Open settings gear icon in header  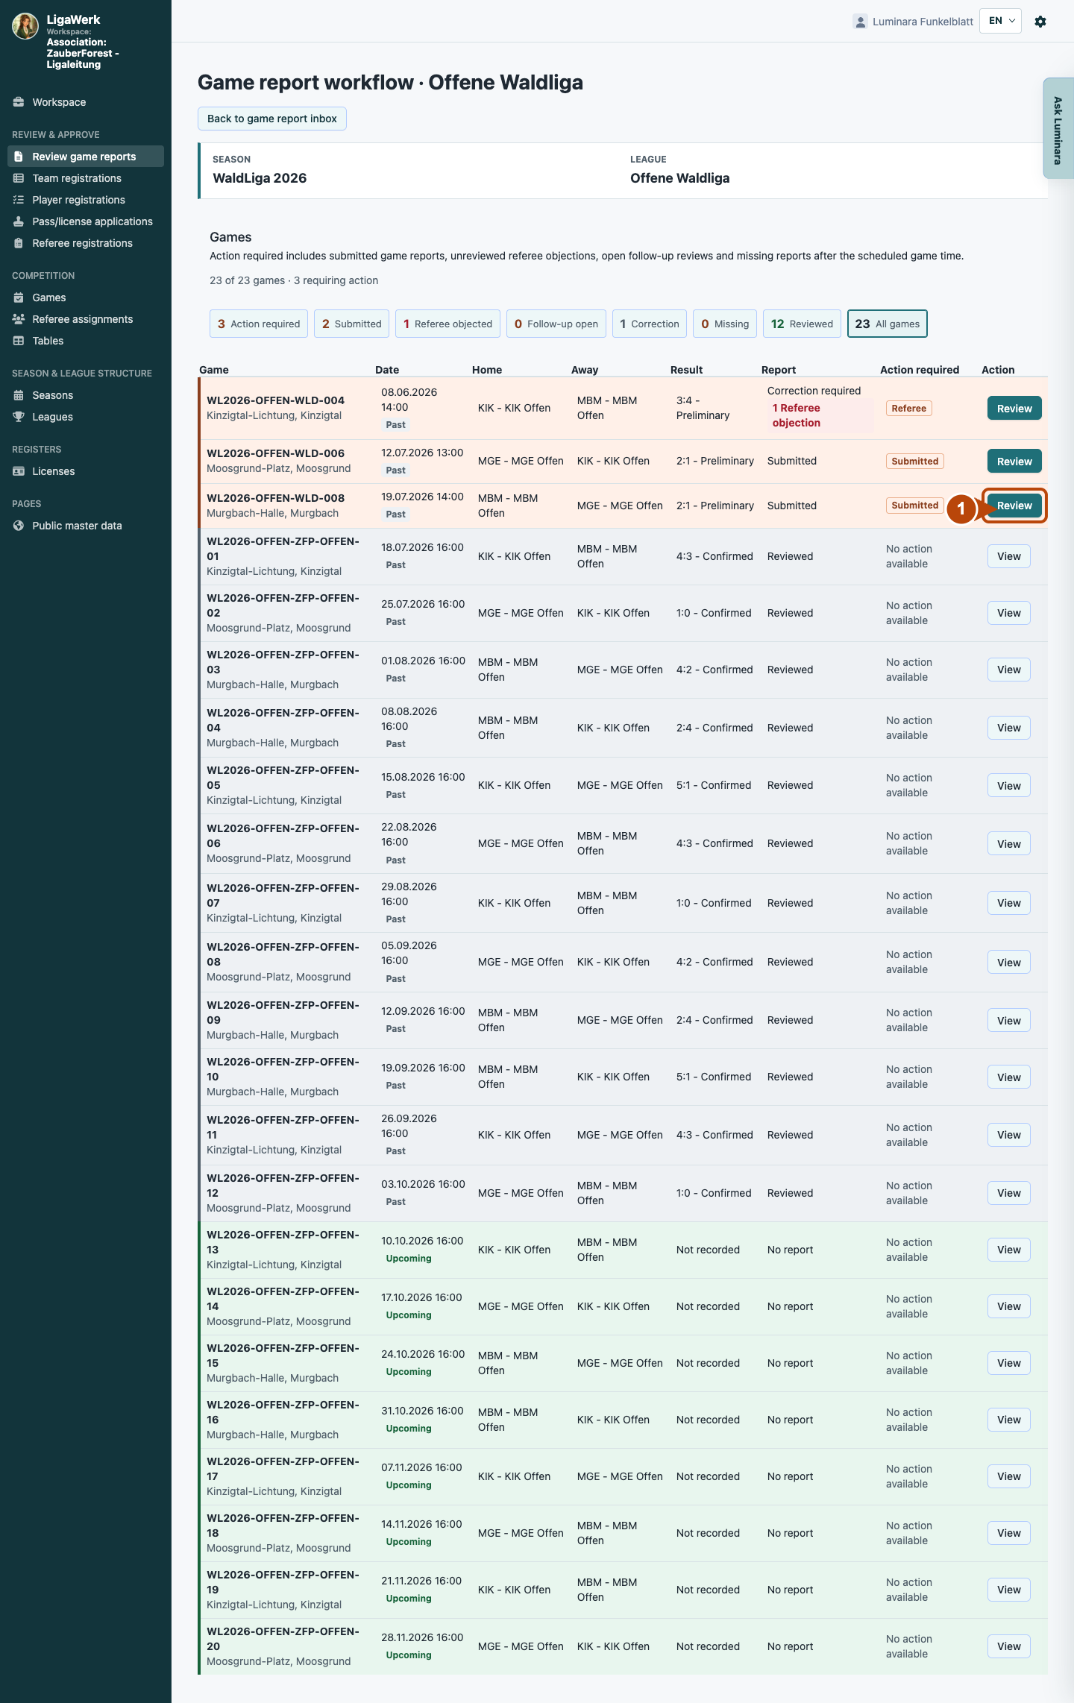[1040, 22]
